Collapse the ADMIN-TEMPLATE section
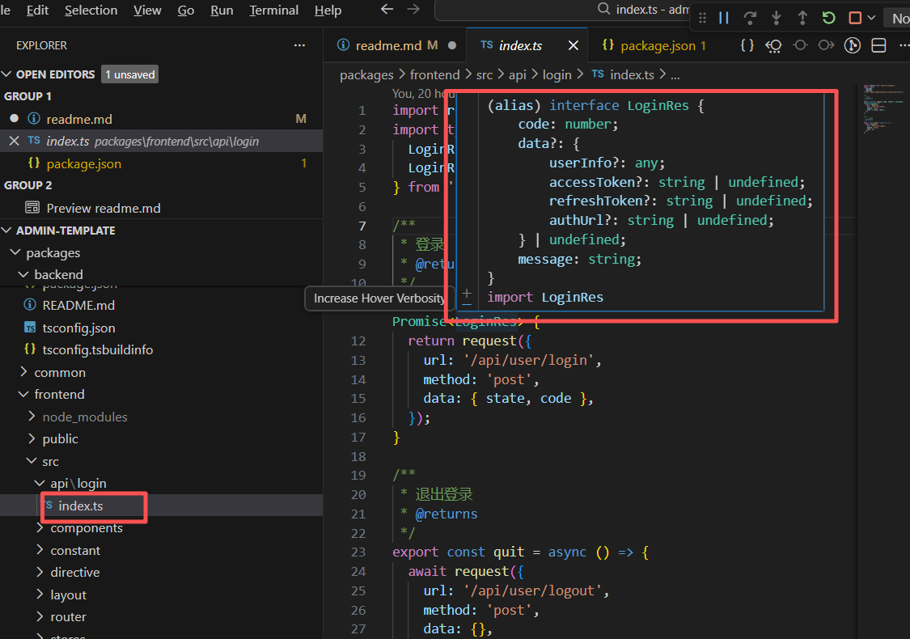 point(7,231)
